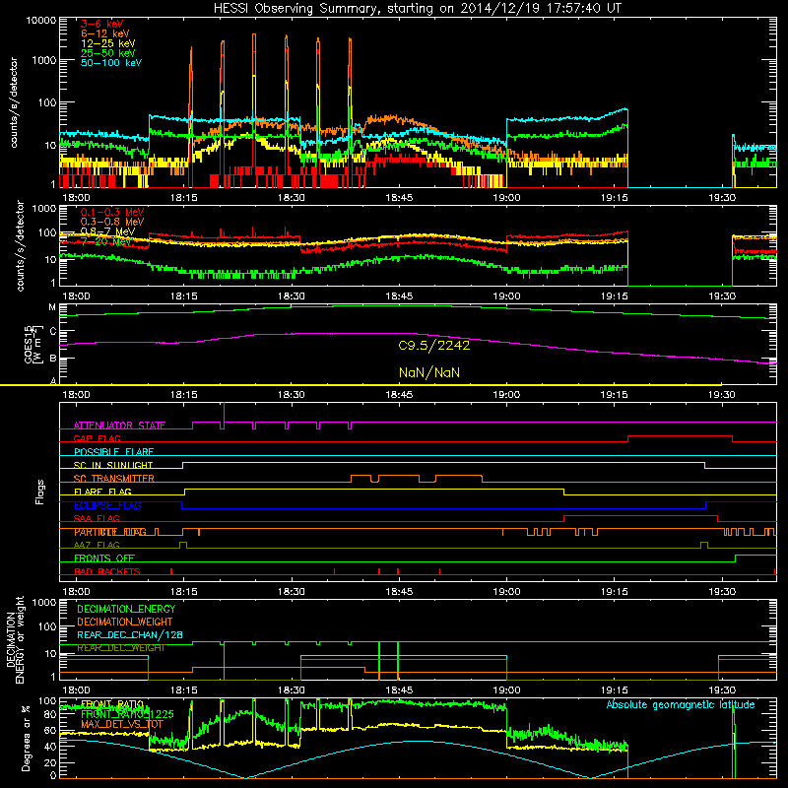Select the REAR_DEC_CHAN/128 legend label
Image resolution: width=788 pixels, height=788 pixels.
pyautogui.click(x=130, y=634)
